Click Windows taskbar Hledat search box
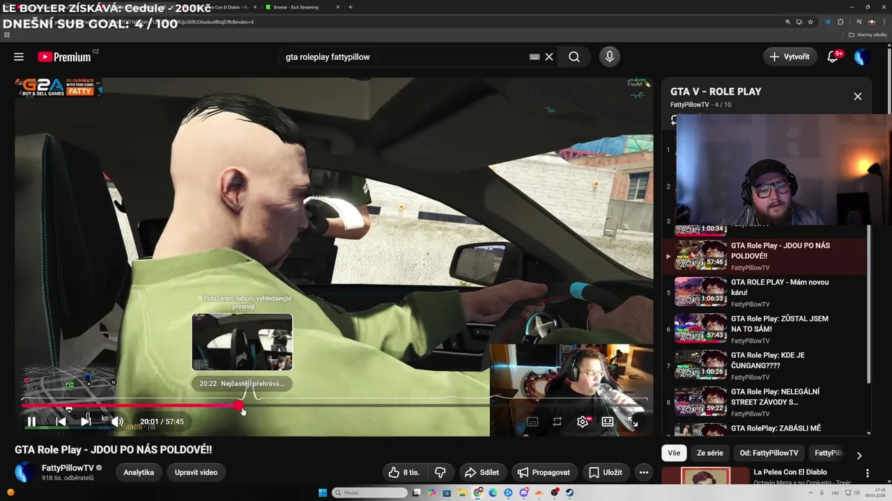This screenshot has height=501, width=892. (369, 493)
